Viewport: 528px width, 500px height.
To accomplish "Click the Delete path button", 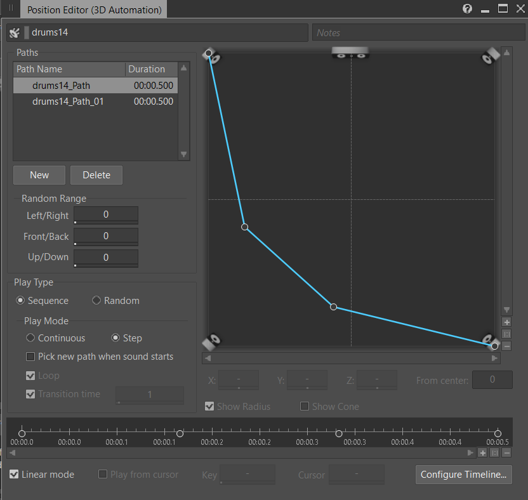I will 96,175.
